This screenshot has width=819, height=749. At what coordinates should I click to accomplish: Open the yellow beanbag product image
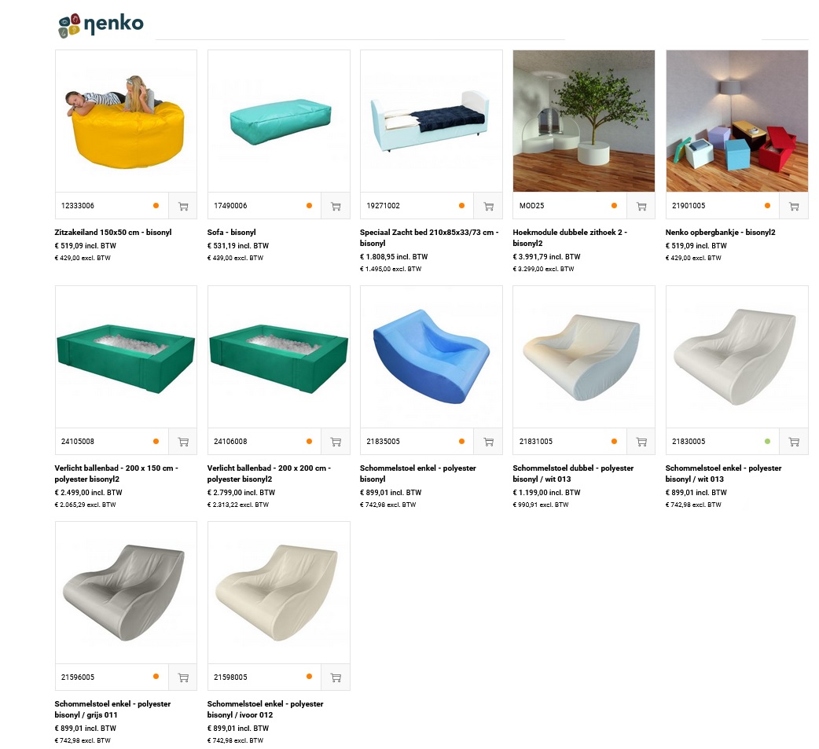tap(126, 121)
